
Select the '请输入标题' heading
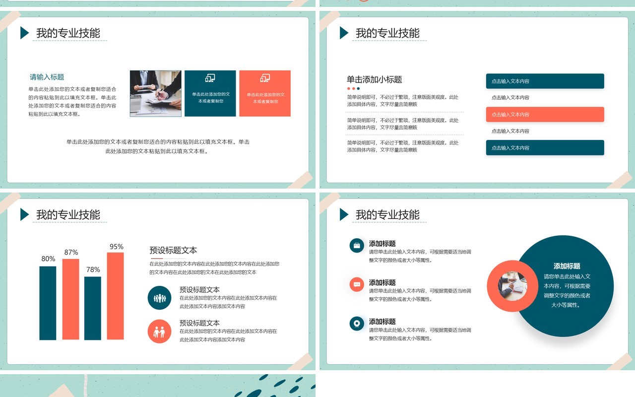[47, 77]
